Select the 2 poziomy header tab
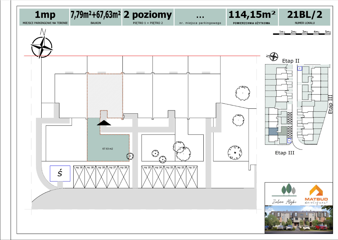338x240 pixels. point(148,17)
